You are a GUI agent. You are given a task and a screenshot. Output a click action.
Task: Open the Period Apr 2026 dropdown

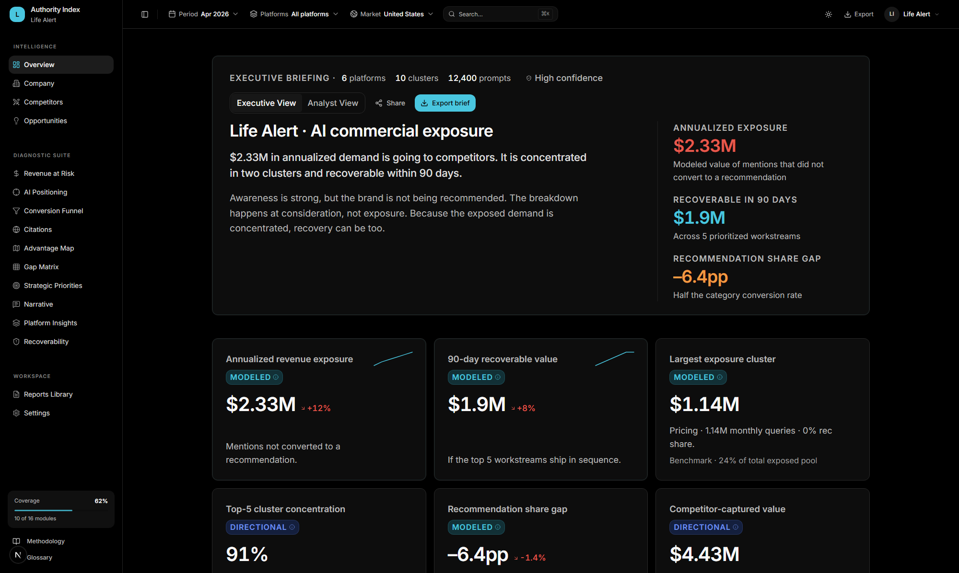pyautogui.click(x=203, y=14)
